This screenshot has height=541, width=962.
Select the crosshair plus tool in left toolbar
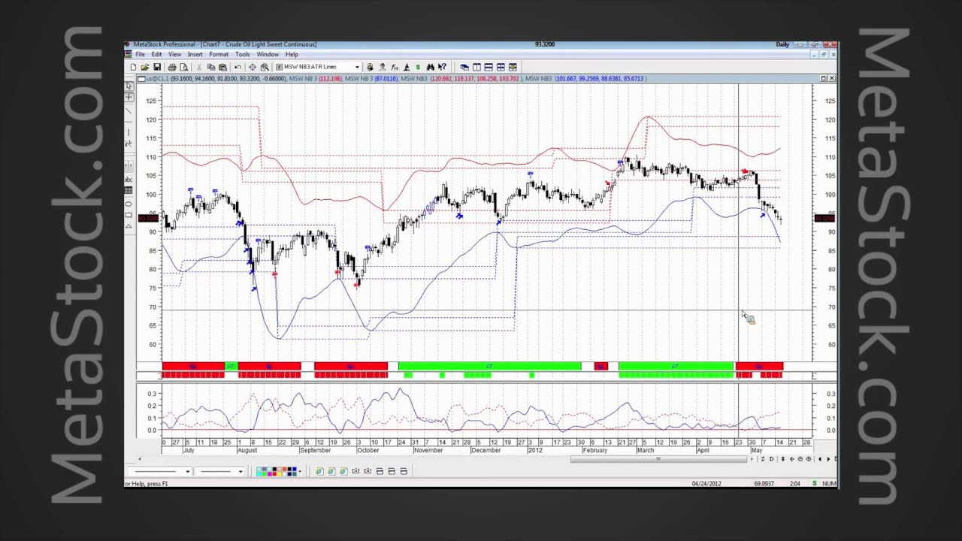coord(129,97)
